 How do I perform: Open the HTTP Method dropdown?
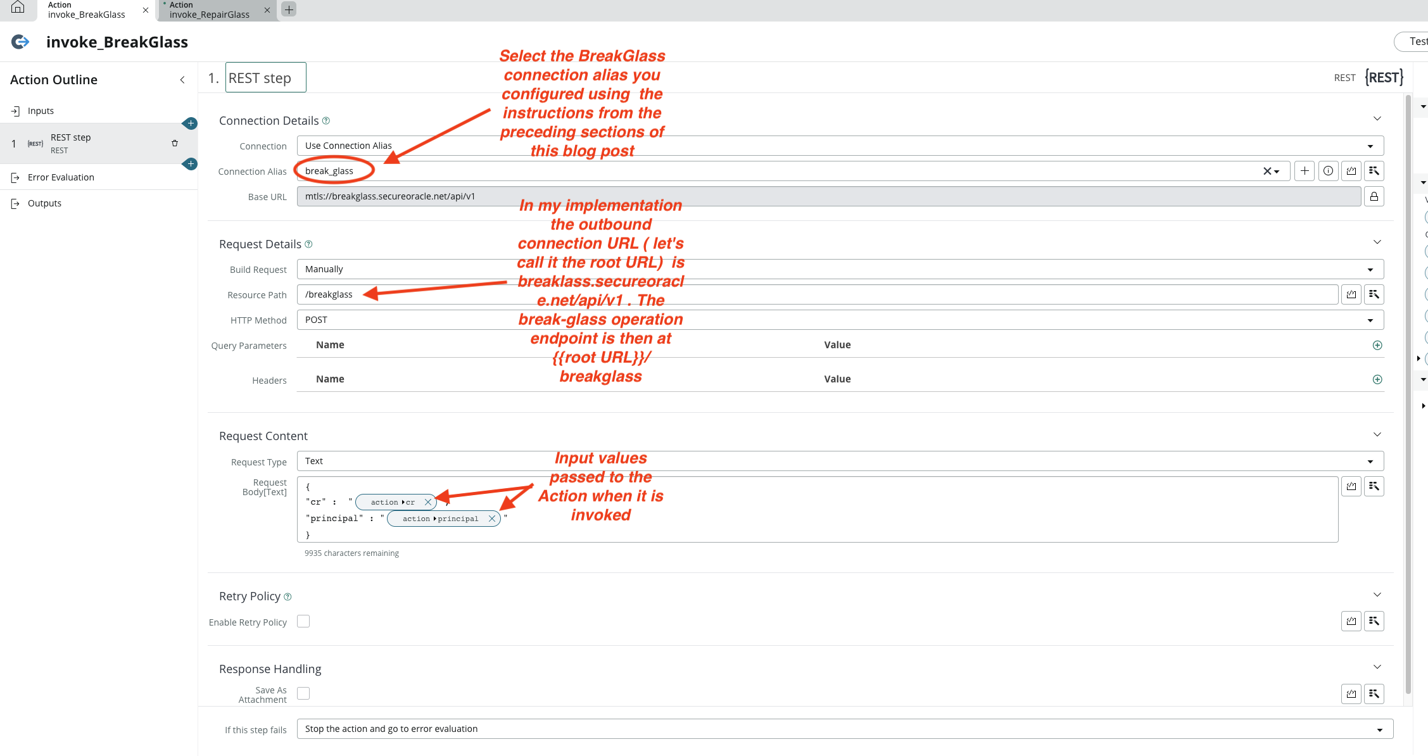840,320
